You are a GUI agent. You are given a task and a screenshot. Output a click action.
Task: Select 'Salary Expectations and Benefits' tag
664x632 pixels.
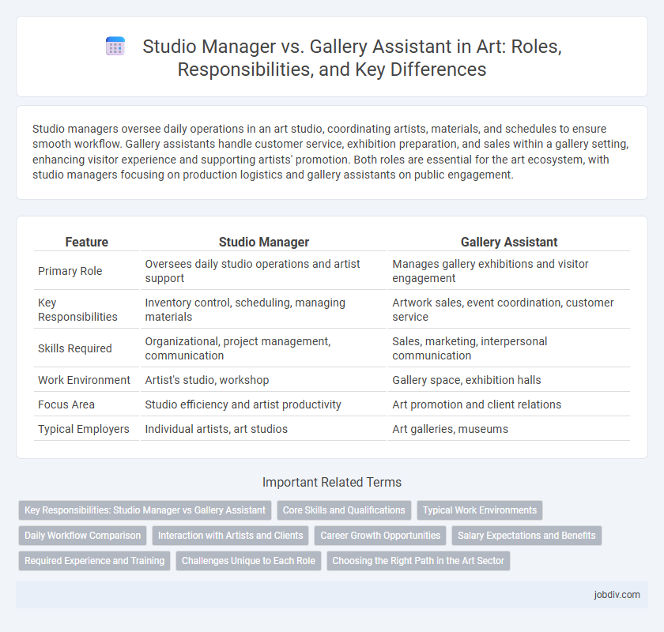click(526, 536)
